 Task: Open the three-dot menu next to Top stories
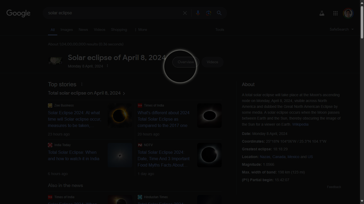point(82,84)
